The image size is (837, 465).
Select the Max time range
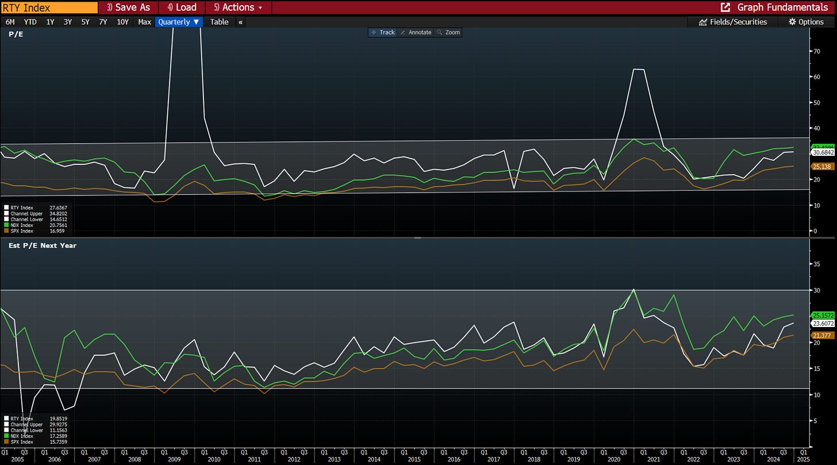(145, 22)
